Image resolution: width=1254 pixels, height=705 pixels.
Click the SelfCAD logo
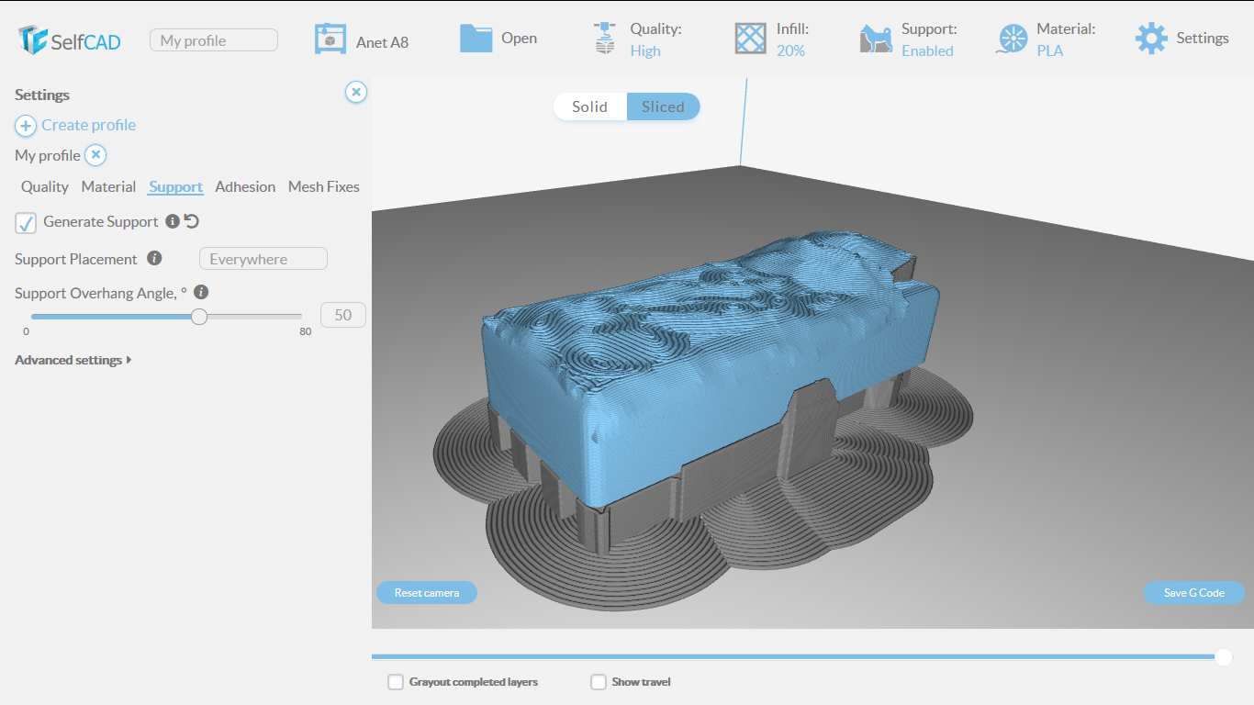click(x=70, y=39)
